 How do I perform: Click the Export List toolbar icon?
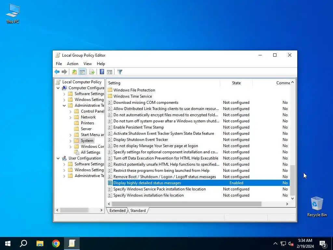pos(92,72)
